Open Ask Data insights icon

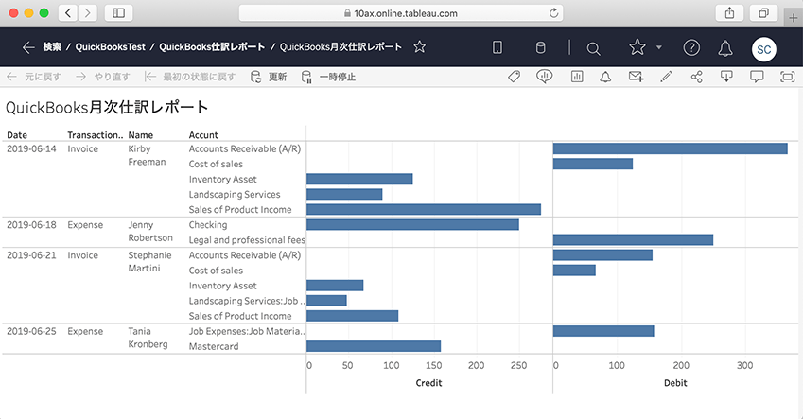545,77
